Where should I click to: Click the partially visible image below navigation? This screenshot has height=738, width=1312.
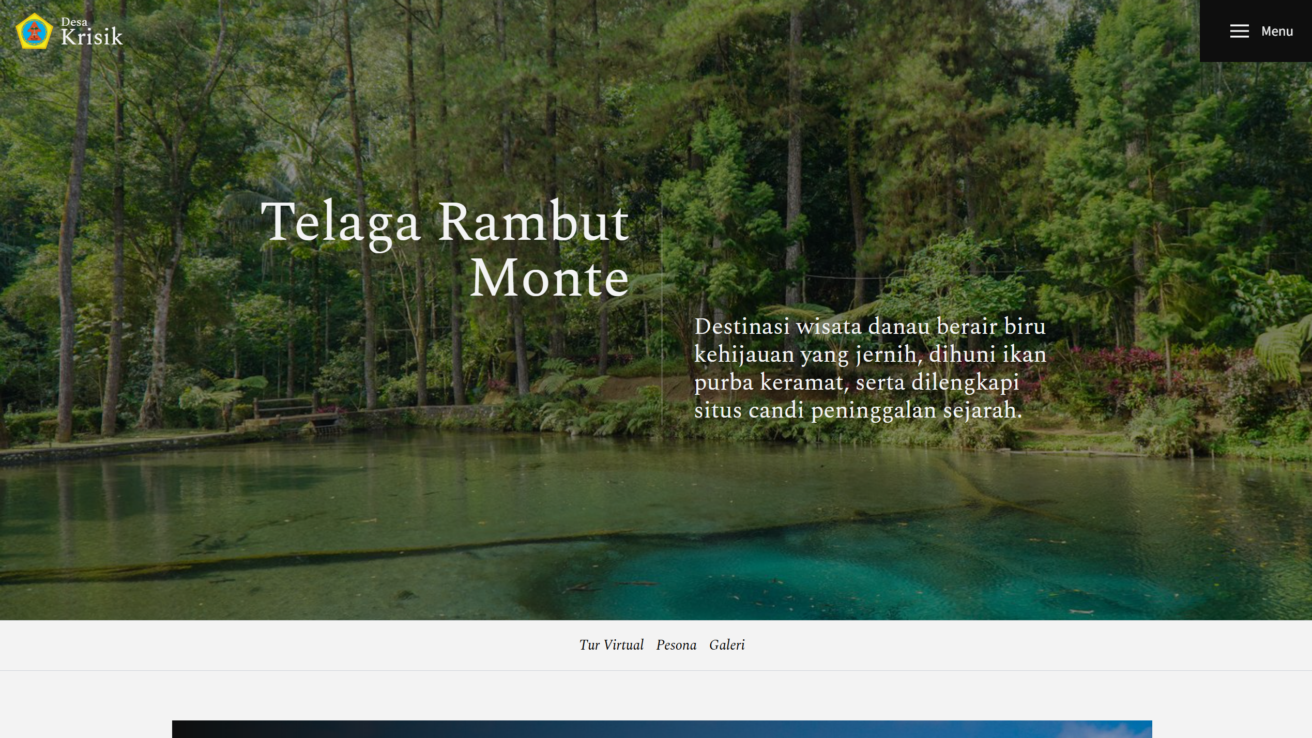tap(662, 729)
